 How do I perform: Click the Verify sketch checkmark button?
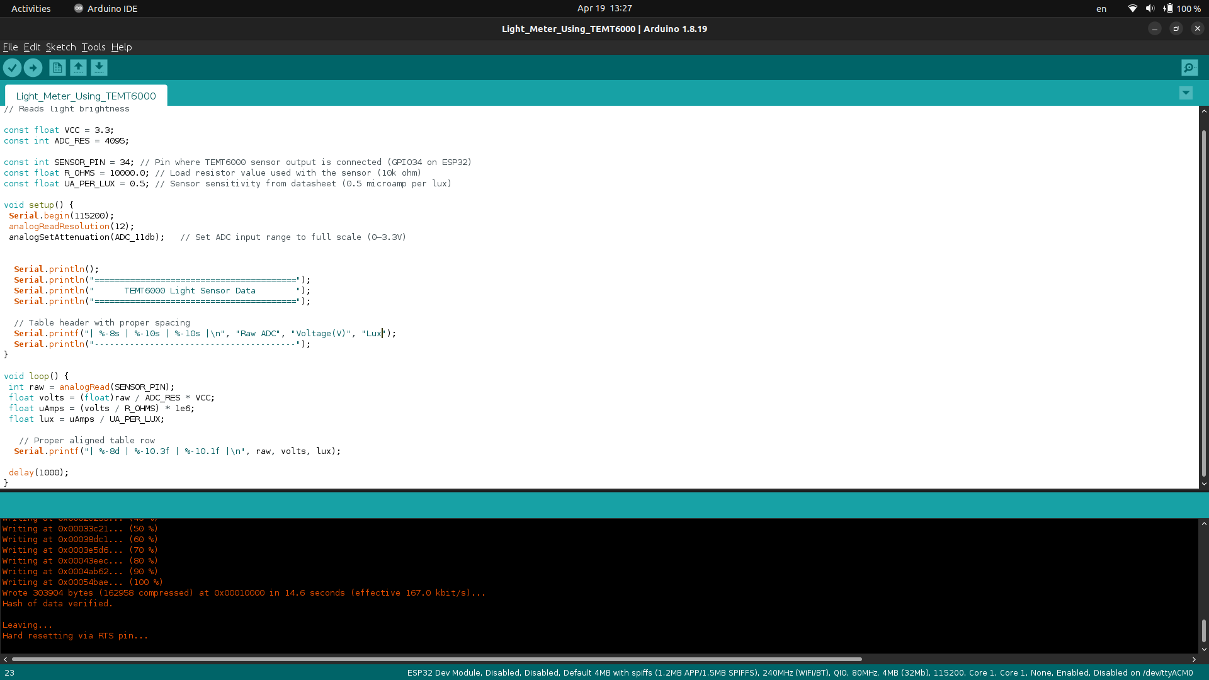click(12, 67)
